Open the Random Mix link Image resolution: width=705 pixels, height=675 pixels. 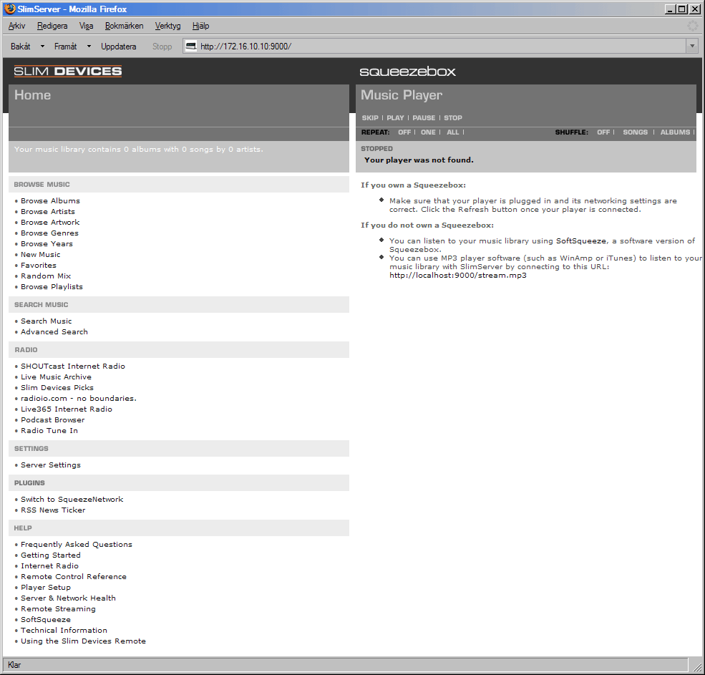point(46,276)
